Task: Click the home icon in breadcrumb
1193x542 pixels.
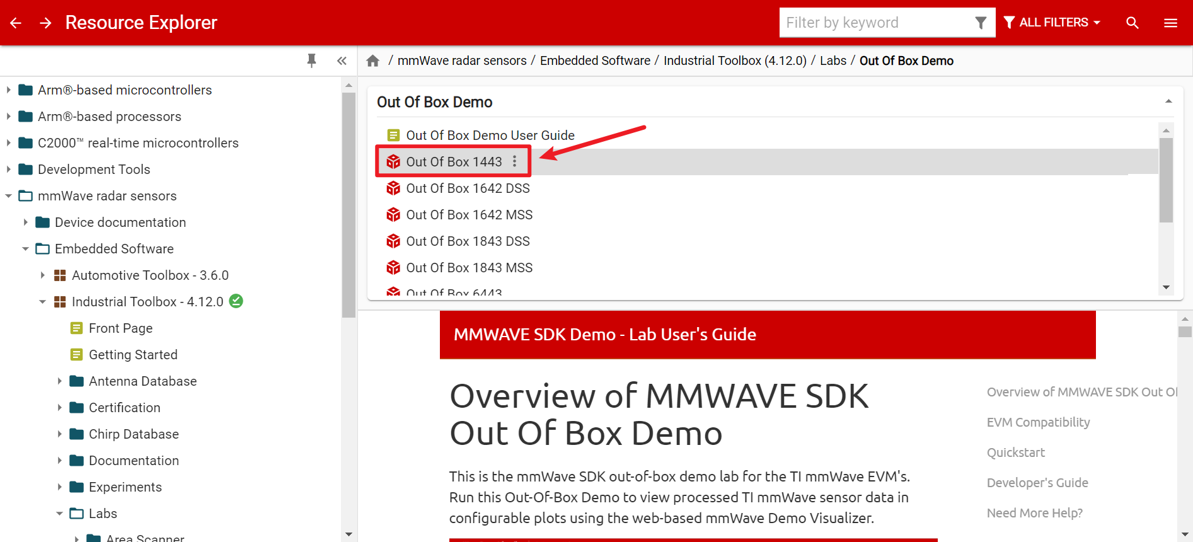Action: [x=373, y=61]
